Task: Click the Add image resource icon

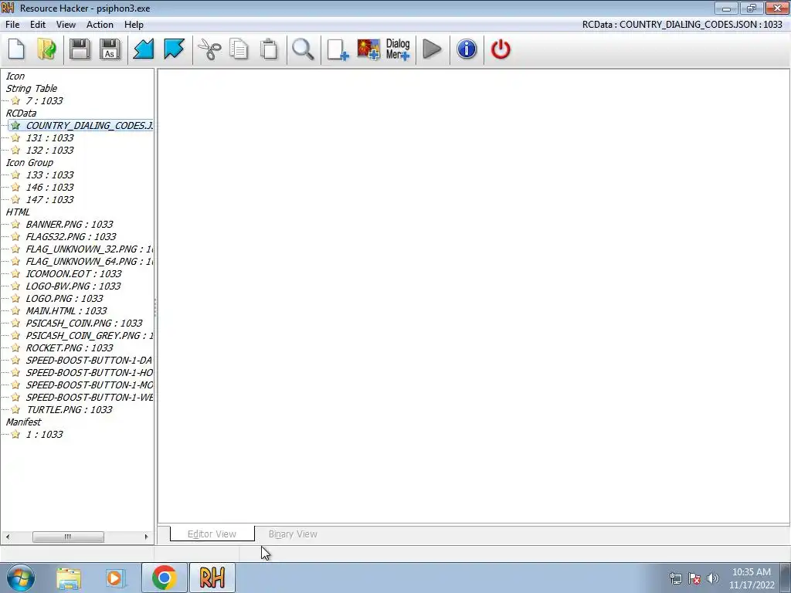Action: click(368, 49)
